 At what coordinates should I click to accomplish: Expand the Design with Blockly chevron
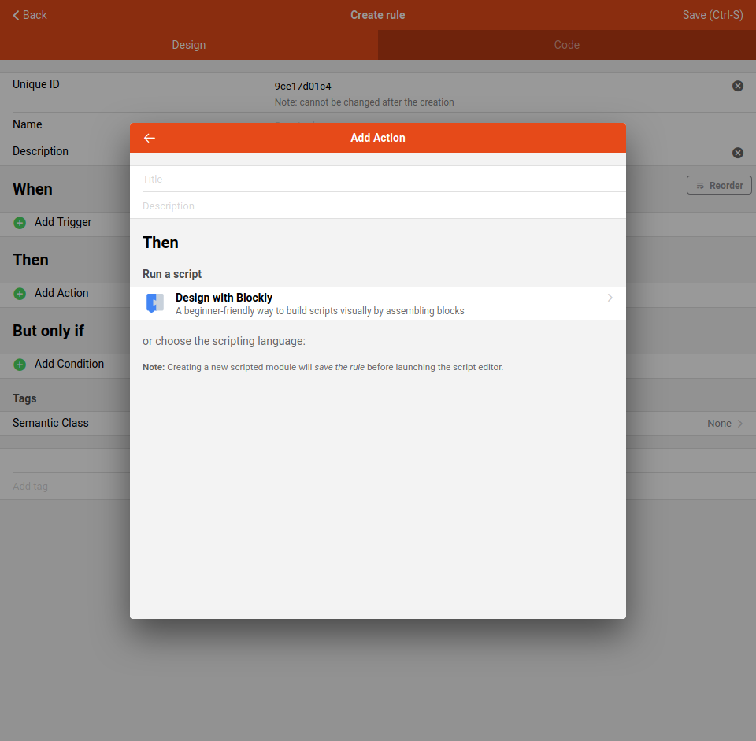[x=610, y=298]
